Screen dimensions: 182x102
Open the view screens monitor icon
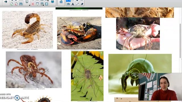pyautogui.click(x=27, y=2)
